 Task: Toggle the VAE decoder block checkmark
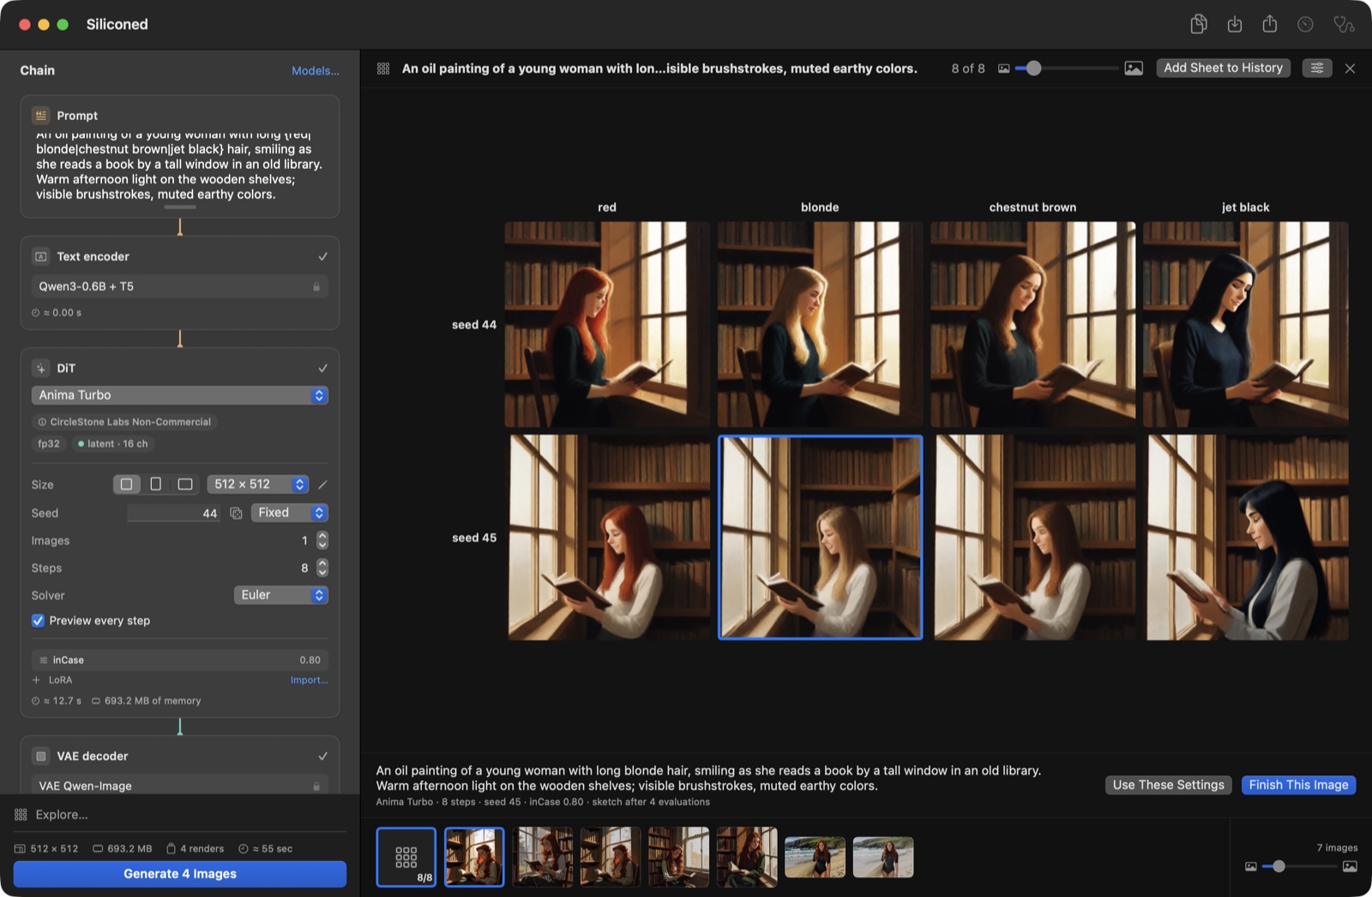click(322, 756)
